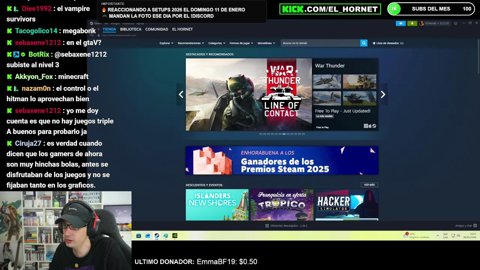Click the first carousel page indicator dot

click(x=261, y=134)
